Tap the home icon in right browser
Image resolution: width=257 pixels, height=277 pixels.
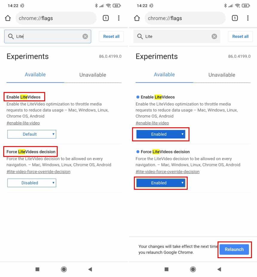tap(137, 18)
